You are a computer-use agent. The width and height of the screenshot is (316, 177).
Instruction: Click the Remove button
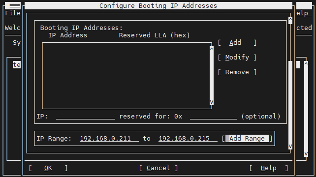(237, 72)
